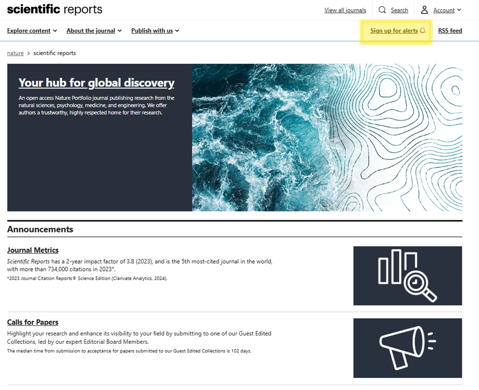Open the Account dropdown
The height and width of the screenshot is (390, 479).
pos(447,10)
